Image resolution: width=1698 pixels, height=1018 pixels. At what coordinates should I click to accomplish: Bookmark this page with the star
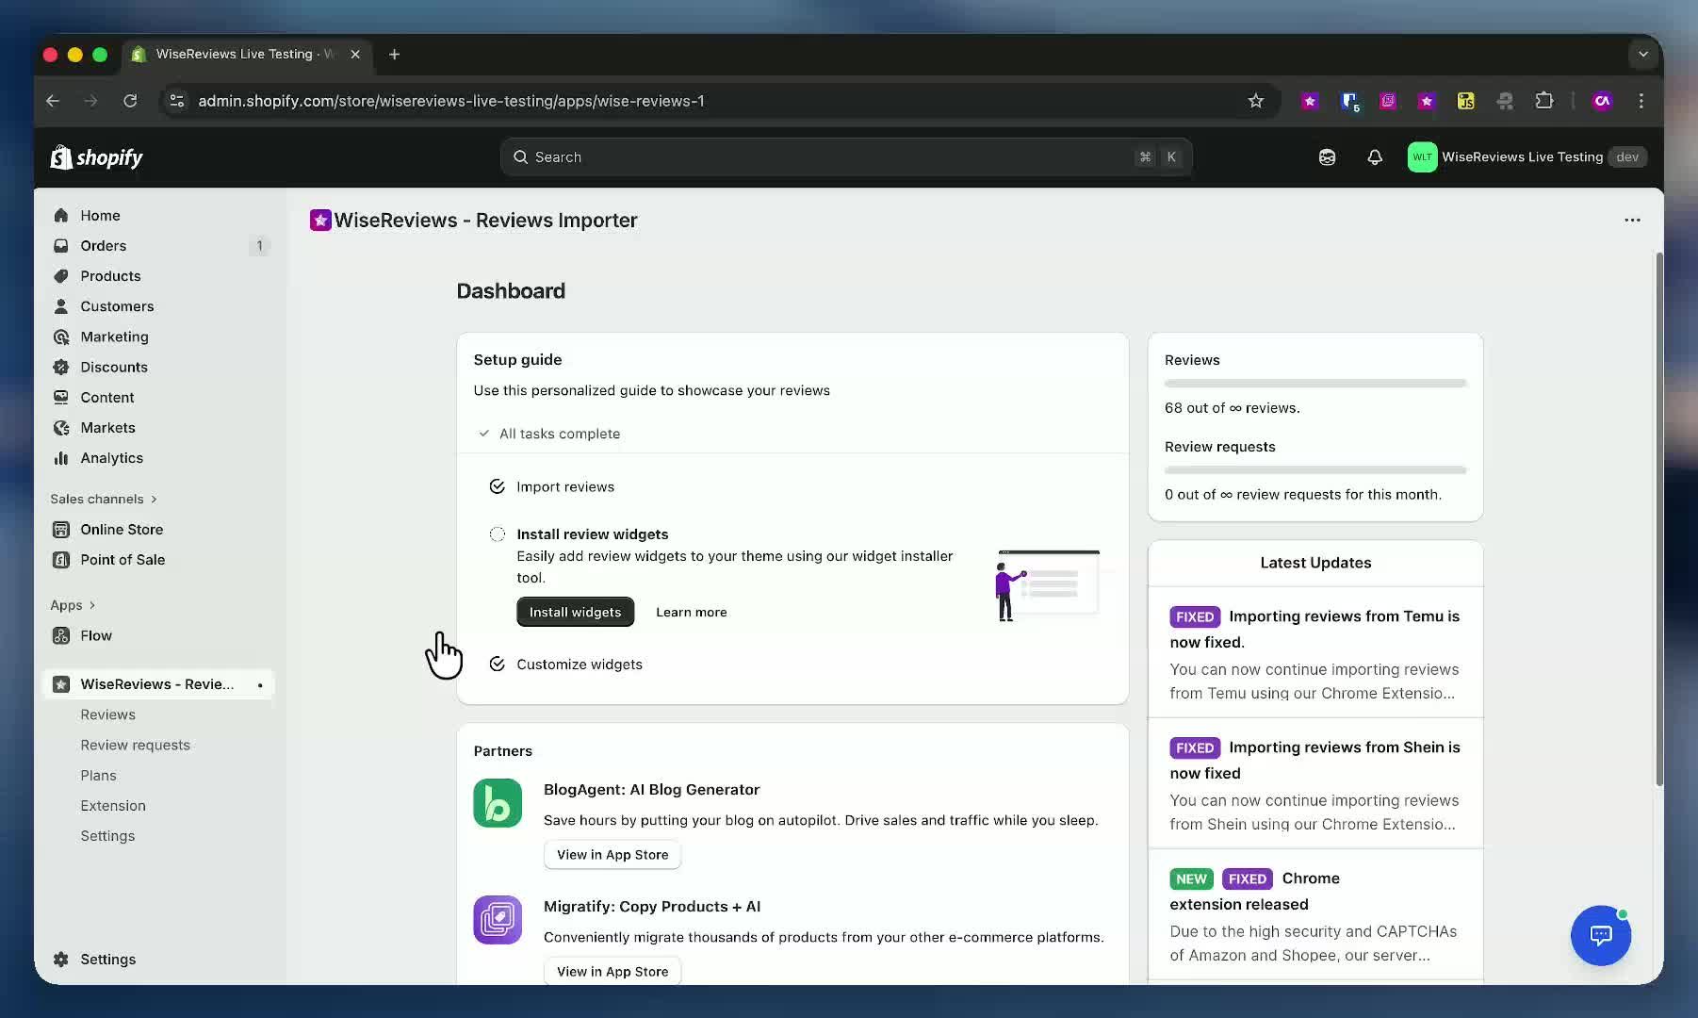(1255, 101)
